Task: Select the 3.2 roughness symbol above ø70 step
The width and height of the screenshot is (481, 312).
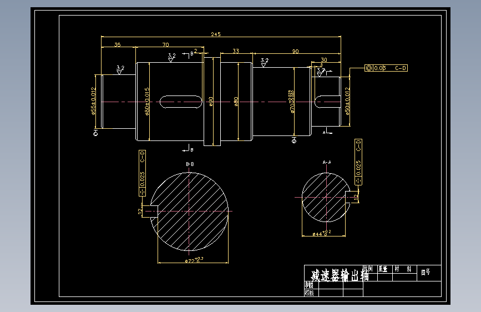Action: coord(264,62)
